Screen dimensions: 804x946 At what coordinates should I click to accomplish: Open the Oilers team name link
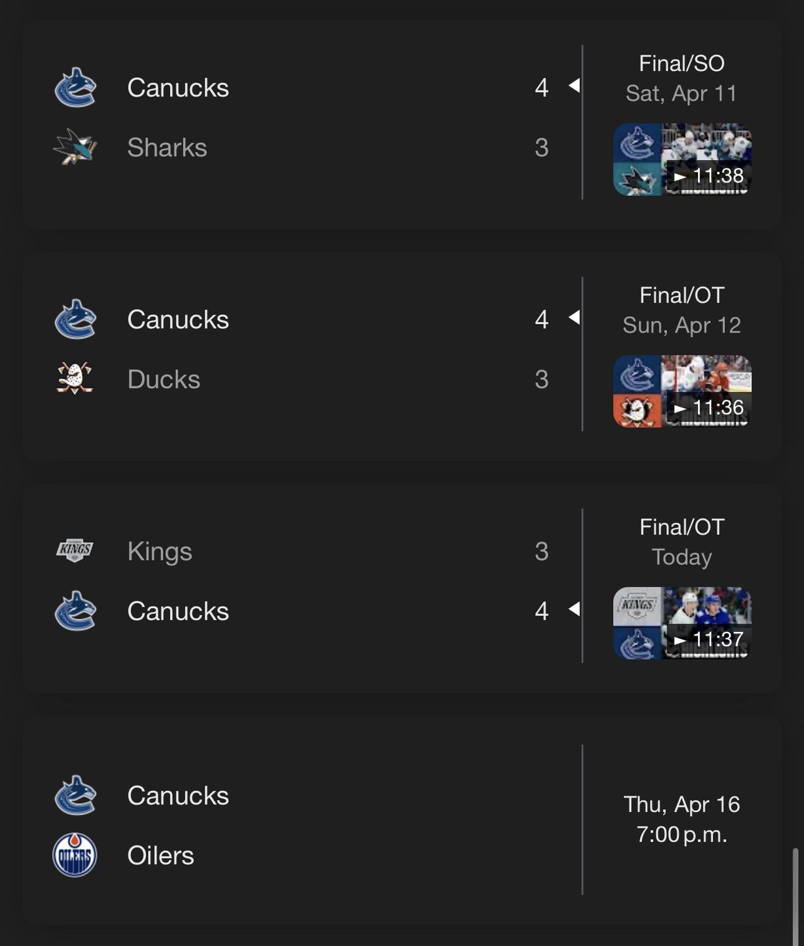161,856
